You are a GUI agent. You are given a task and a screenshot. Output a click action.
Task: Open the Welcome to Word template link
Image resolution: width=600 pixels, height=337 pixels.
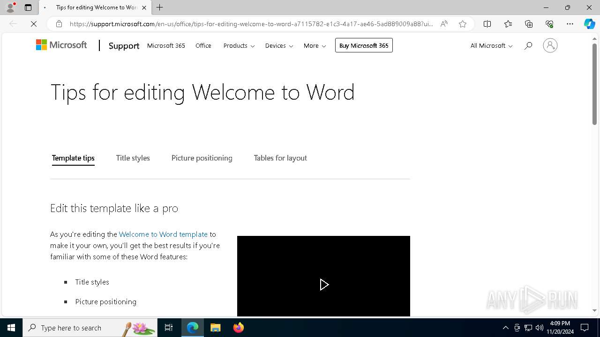coord(163,234)
